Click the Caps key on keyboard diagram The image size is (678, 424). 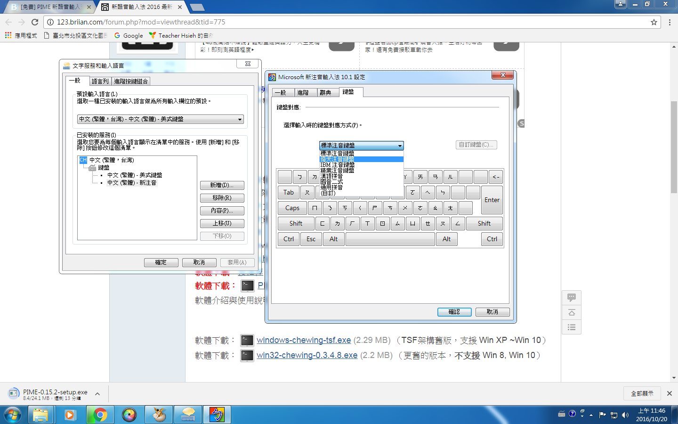click(292, 208)
